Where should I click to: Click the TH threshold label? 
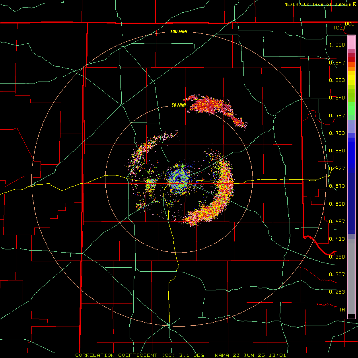point(342,310)
